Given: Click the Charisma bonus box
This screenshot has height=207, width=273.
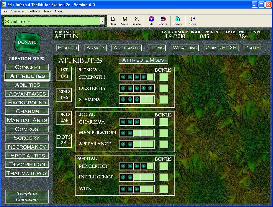Looking at the screenshot, I should 164,122.
